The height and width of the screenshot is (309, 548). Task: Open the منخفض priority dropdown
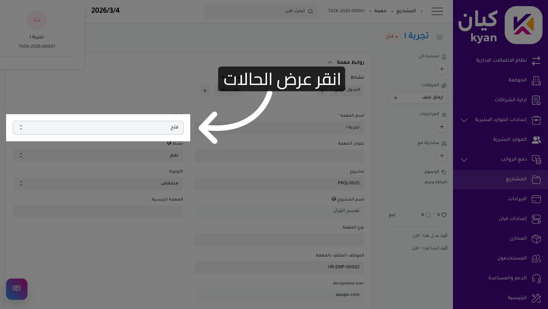(x=98, y=183)
